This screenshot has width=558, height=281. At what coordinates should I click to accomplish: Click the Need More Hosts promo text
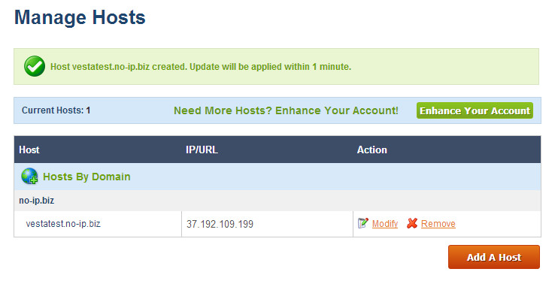tap(286, 110)
